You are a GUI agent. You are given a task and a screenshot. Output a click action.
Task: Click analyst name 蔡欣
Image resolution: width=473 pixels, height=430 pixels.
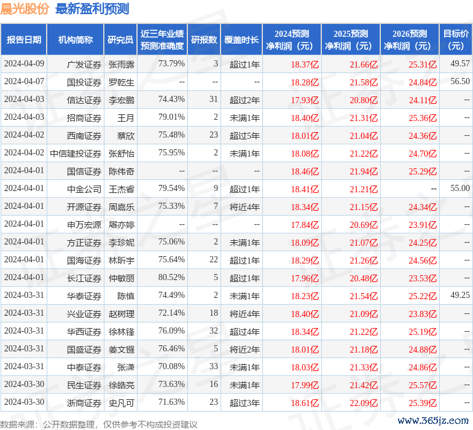(x=126, y=136)
